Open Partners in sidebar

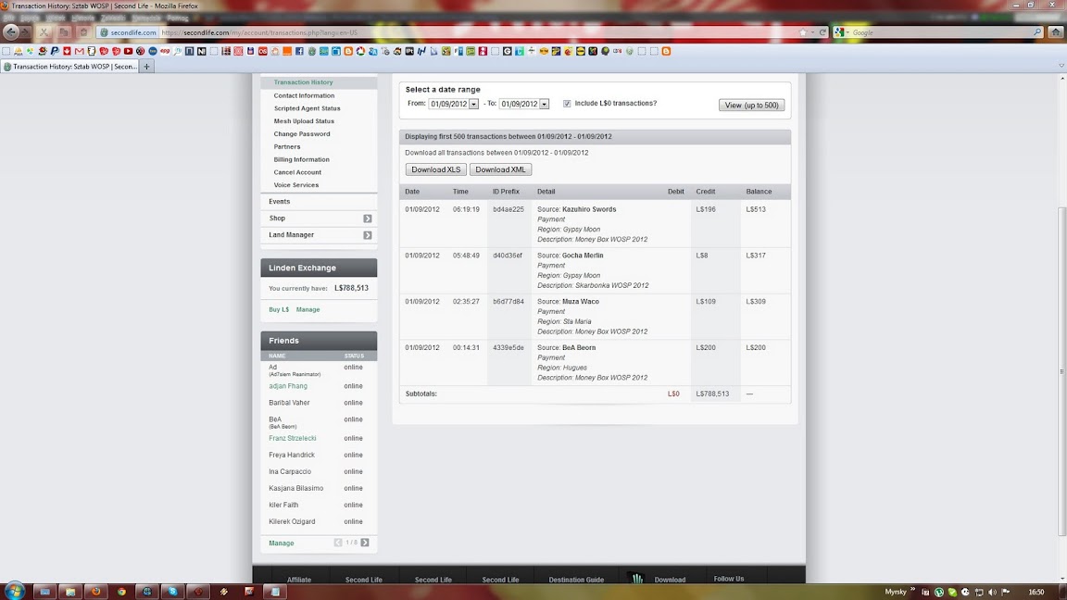[x=287, y=147]
